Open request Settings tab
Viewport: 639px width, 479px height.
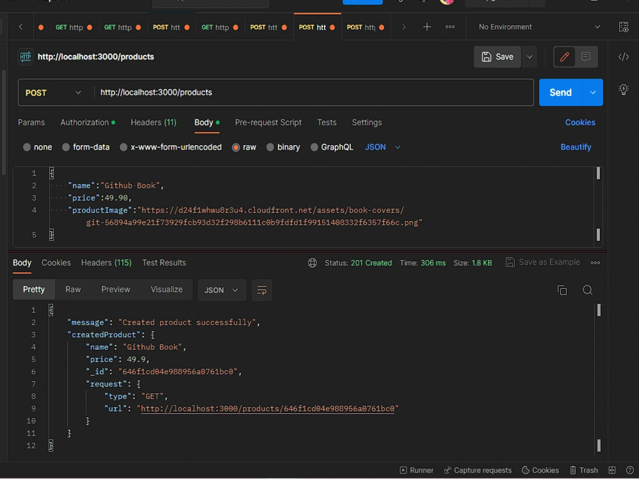(367, 123)
